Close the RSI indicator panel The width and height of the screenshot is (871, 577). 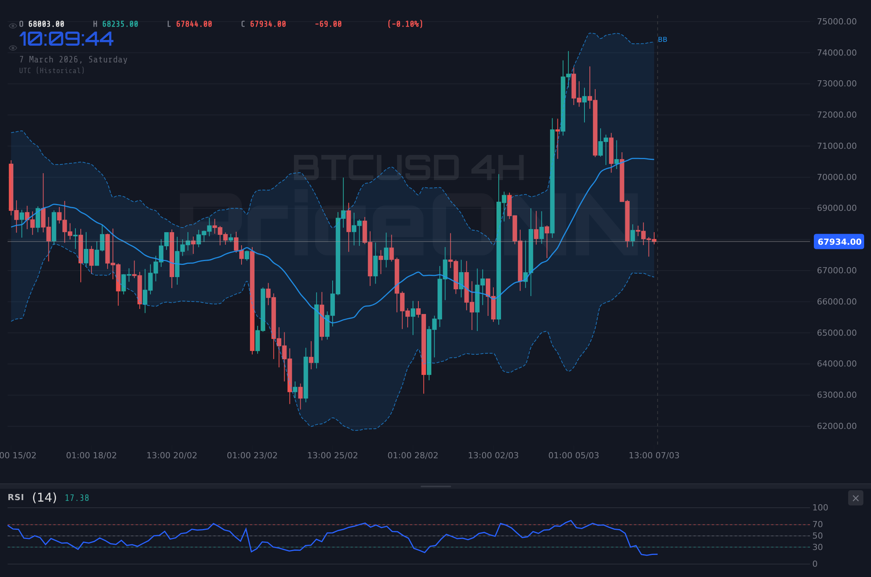click(855, 498)
